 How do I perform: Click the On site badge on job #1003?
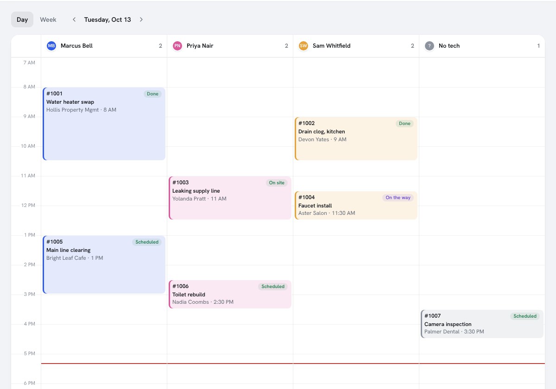(277, 183)
